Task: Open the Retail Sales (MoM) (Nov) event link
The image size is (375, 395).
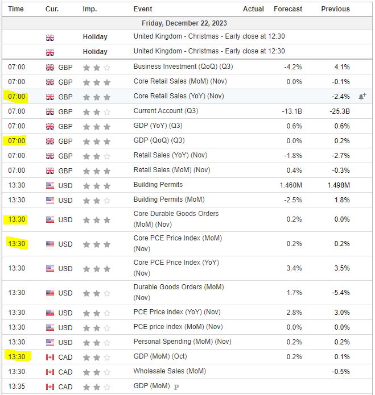Action: (172, 170)
